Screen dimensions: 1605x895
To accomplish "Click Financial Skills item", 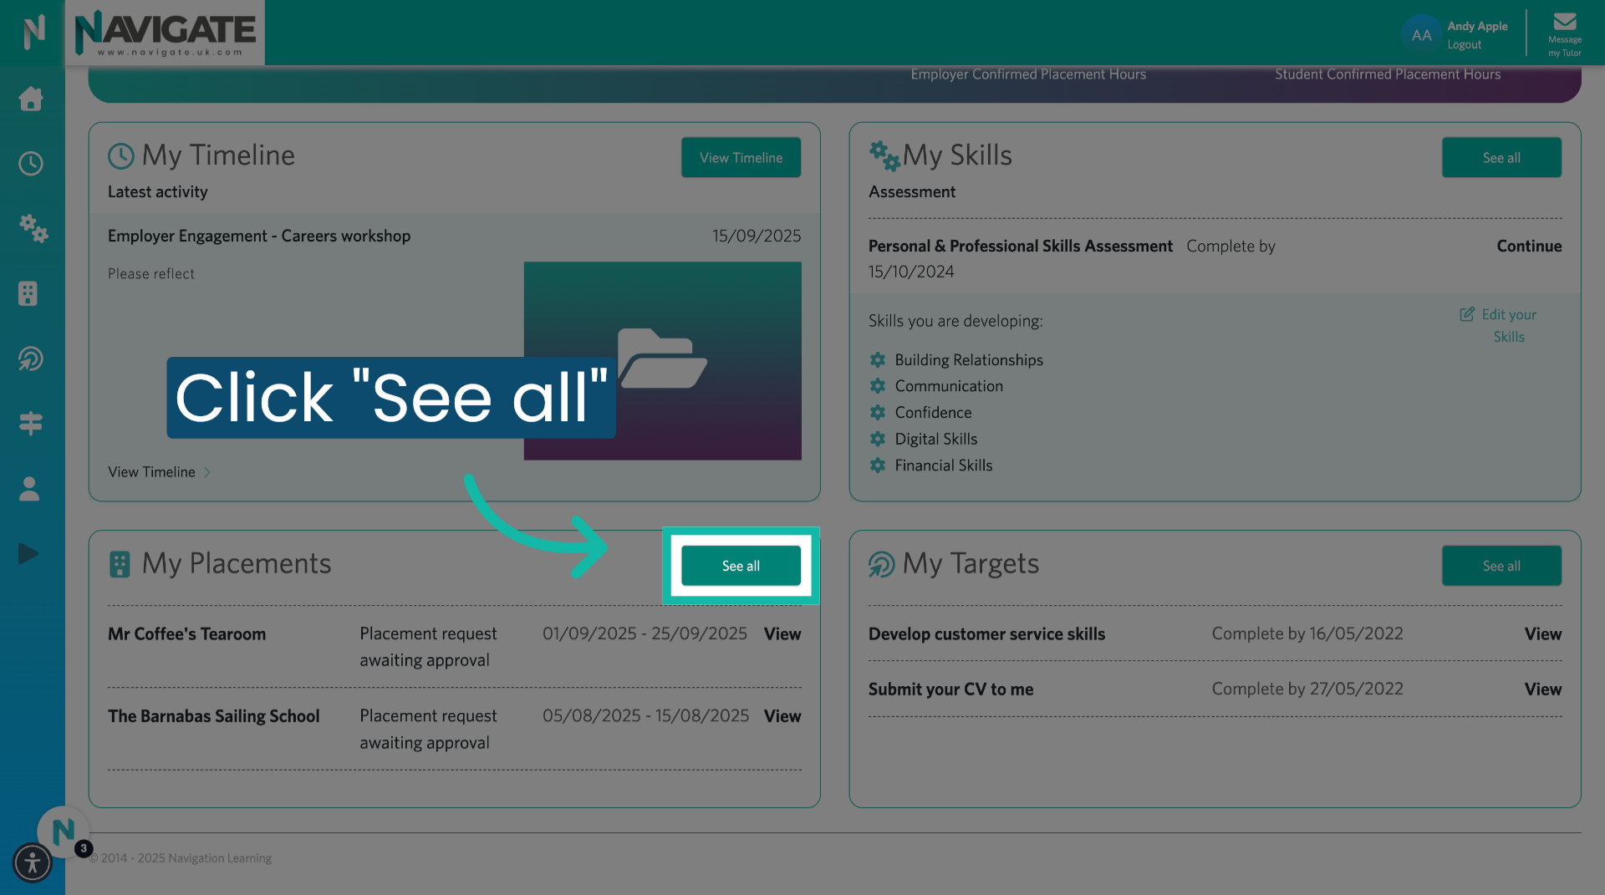I will pyautogui.click(x=944, y=465).
